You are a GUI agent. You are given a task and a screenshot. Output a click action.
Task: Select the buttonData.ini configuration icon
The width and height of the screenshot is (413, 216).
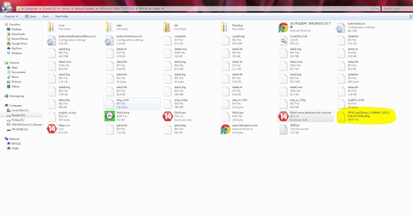341,28
